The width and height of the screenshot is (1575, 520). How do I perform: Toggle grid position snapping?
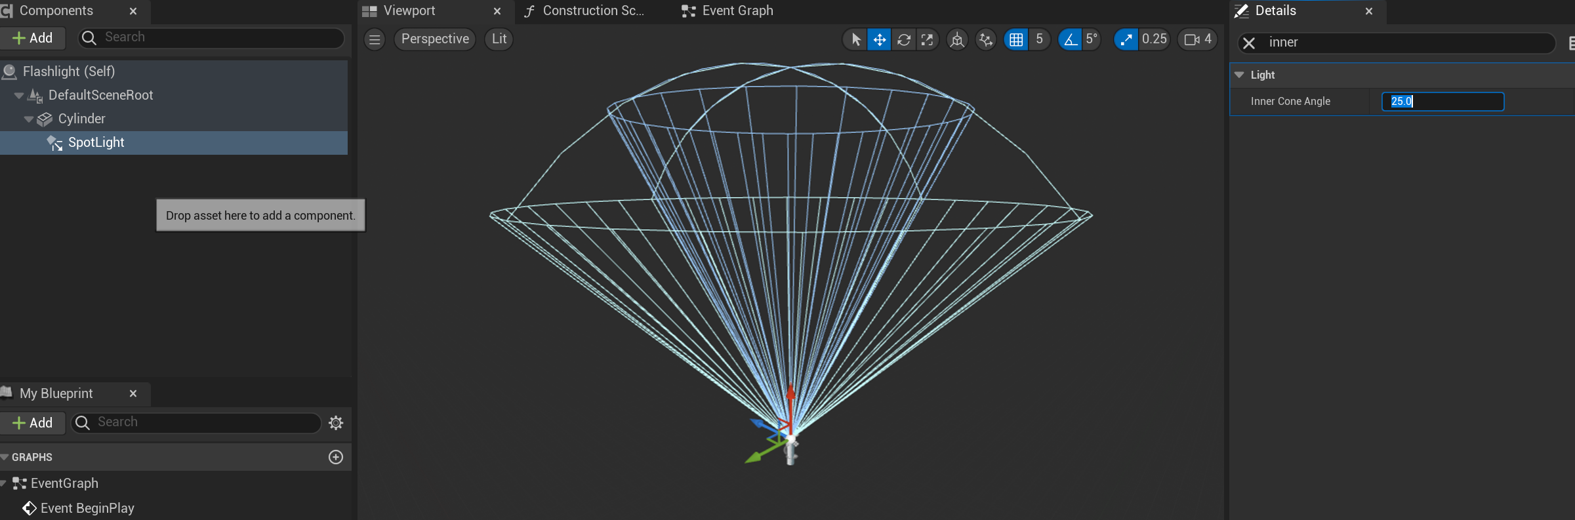tap(1016, 39)
